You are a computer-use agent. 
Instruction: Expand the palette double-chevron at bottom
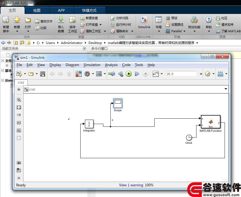click(x=19, y=178)
